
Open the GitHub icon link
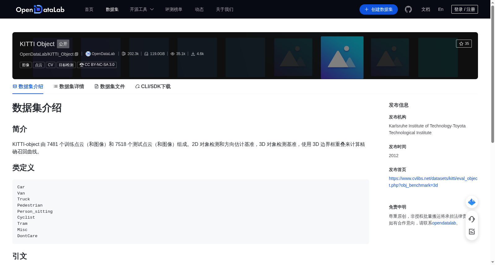pyautogui.click(x=408, y=10)
